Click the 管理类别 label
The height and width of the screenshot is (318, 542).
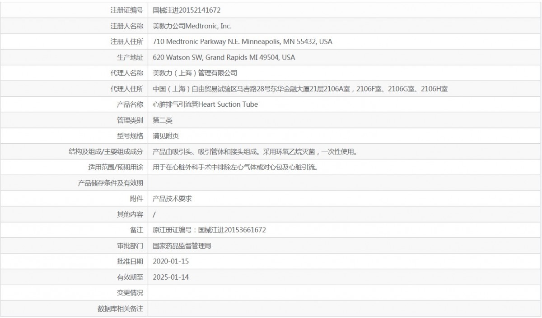[x=130, y=120]
